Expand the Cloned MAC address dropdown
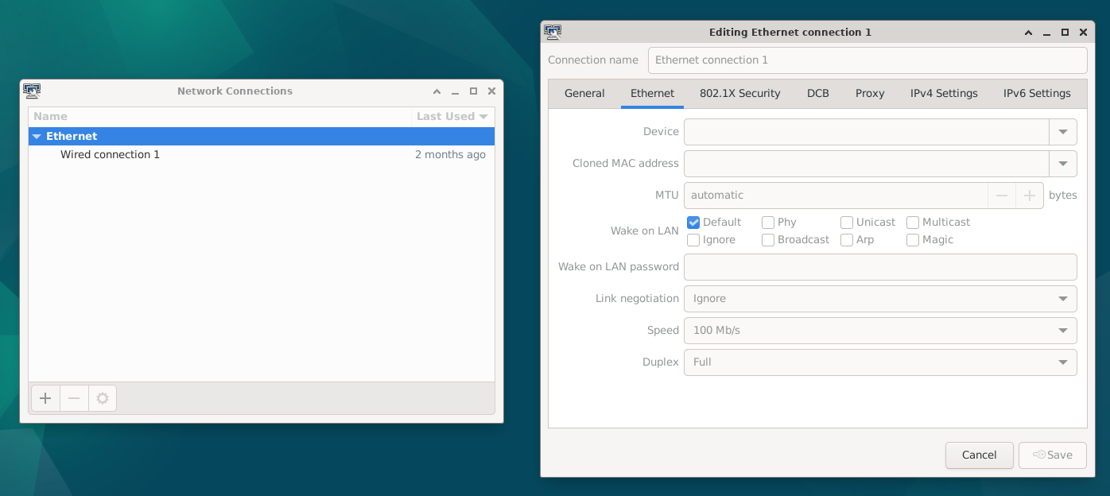Image resolution: width=1110 pixels, height=496 pixels. pyautogui.click(x=1063, y=164)
